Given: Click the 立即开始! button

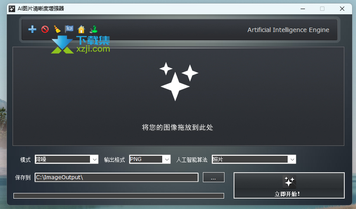Looking at the screenshot, I should [x=289, y=185].
